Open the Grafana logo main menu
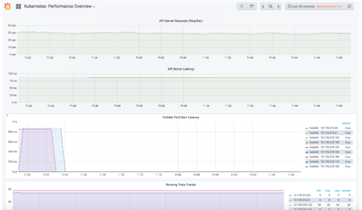Viewport: 362px width, 210px height. tap(8, 7)
